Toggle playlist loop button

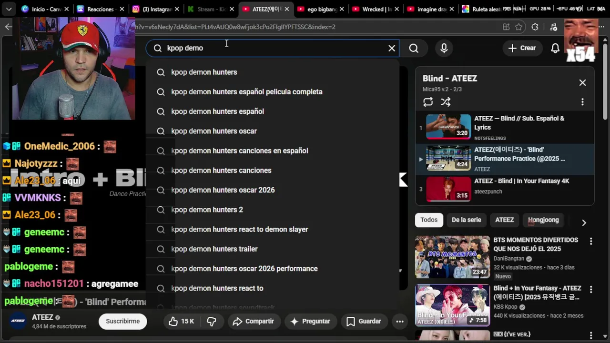tap(428, 102)
